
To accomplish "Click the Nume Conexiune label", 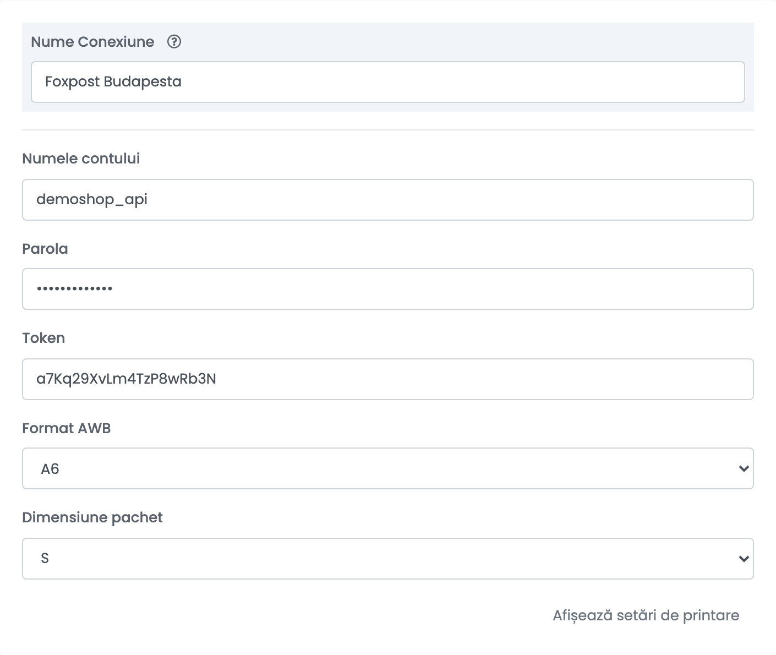I will tap(92, 42).
